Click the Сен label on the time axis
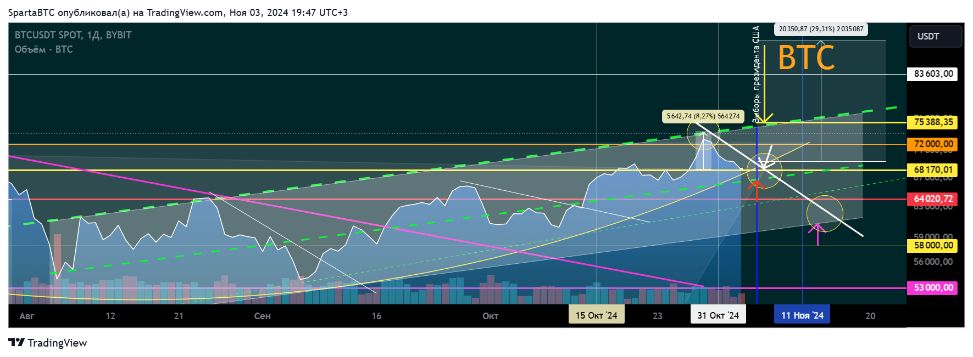This screenshot has height=357, width=973. [x=263, y=316]
